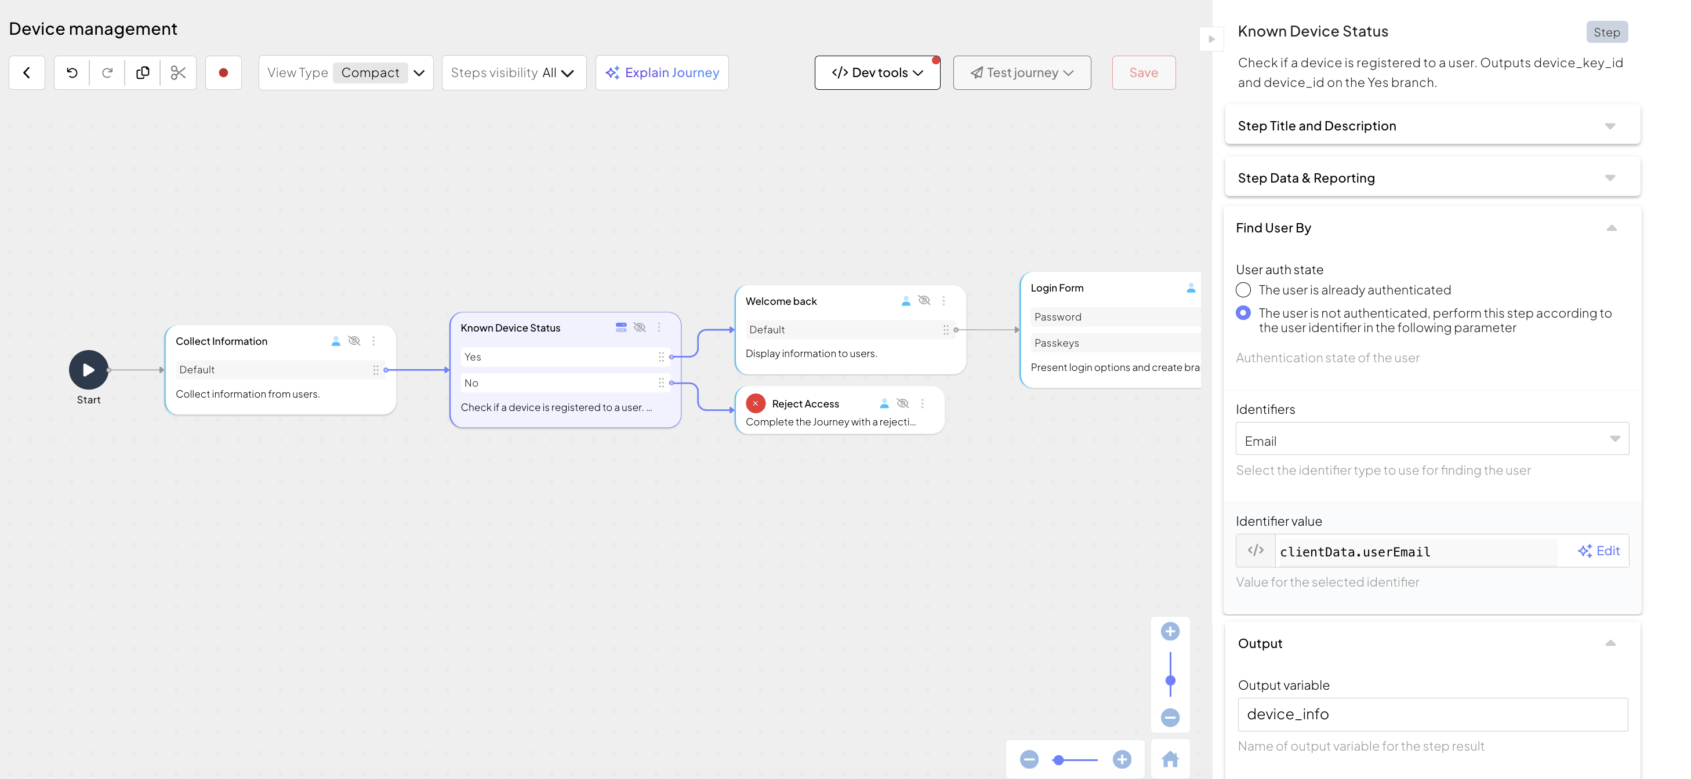This screenshot has width=1691, height=779.
Task: Open three-dot menu on Reject Access node
Action: point(922,403)
